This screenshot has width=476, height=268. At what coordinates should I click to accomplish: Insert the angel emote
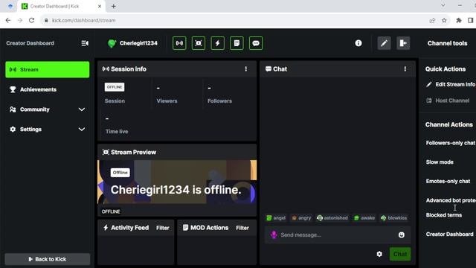tap(276, 218)
